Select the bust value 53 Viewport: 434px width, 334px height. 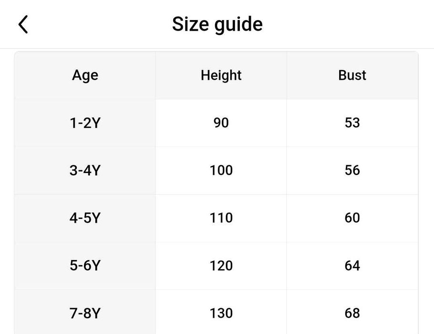tap(352, 123)
